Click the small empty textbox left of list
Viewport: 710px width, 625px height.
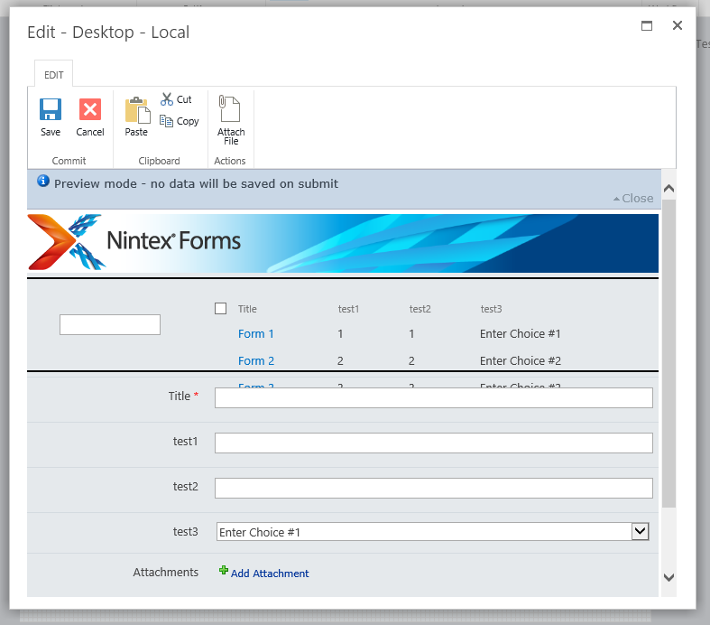point(110,324)
